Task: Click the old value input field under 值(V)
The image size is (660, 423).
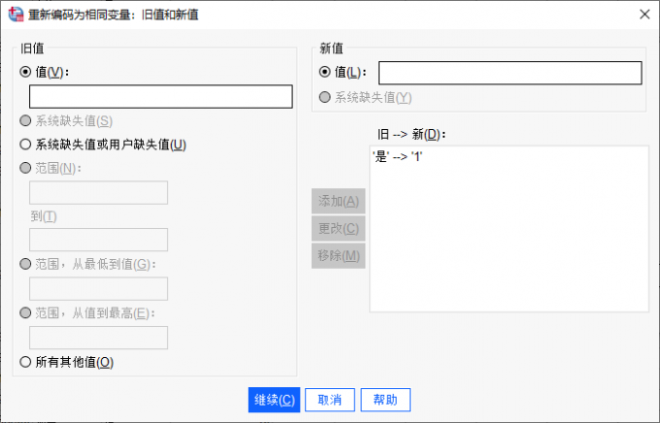Action: point(161,96)
